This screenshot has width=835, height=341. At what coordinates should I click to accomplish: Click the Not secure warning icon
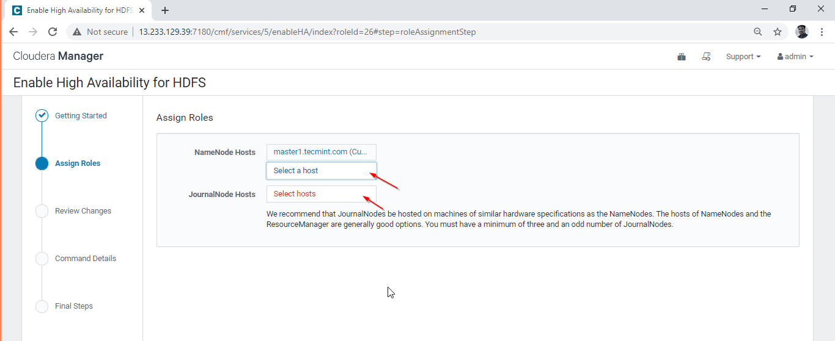click(77, 32)
